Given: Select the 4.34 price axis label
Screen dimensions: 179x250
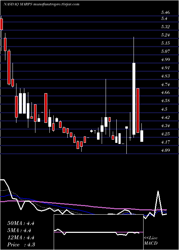Looking at the screenshot, I should (x=165, y=126).
